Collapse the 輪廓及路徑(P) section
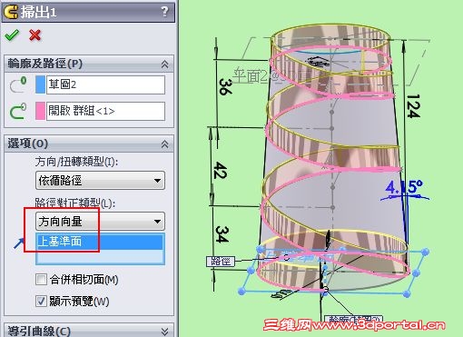The width and height of the screenshot is (463, 337). point(164,64)
